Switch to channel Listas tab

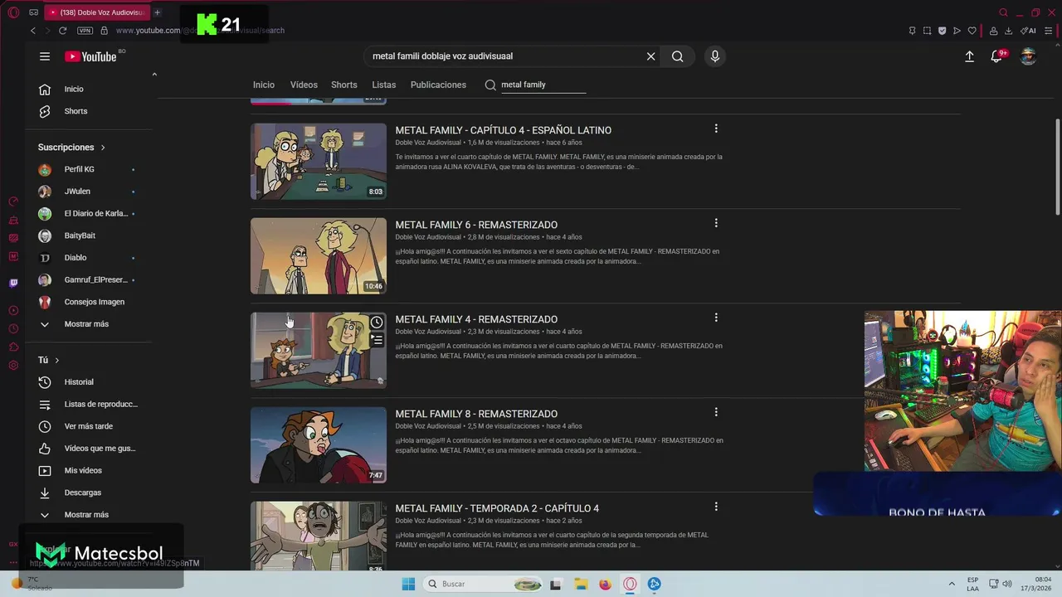click(x=383, y=85)
